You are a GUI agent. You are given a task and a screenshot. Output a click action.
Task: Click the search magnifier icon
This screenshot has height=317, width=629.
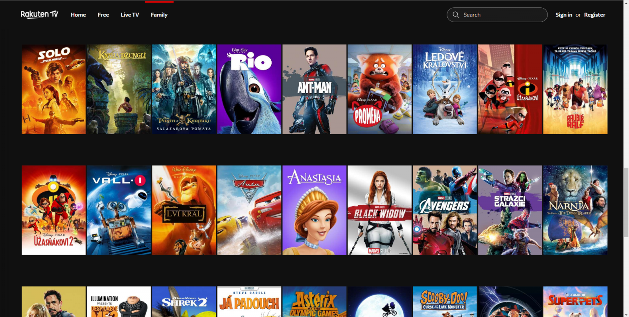pos(456,15)
